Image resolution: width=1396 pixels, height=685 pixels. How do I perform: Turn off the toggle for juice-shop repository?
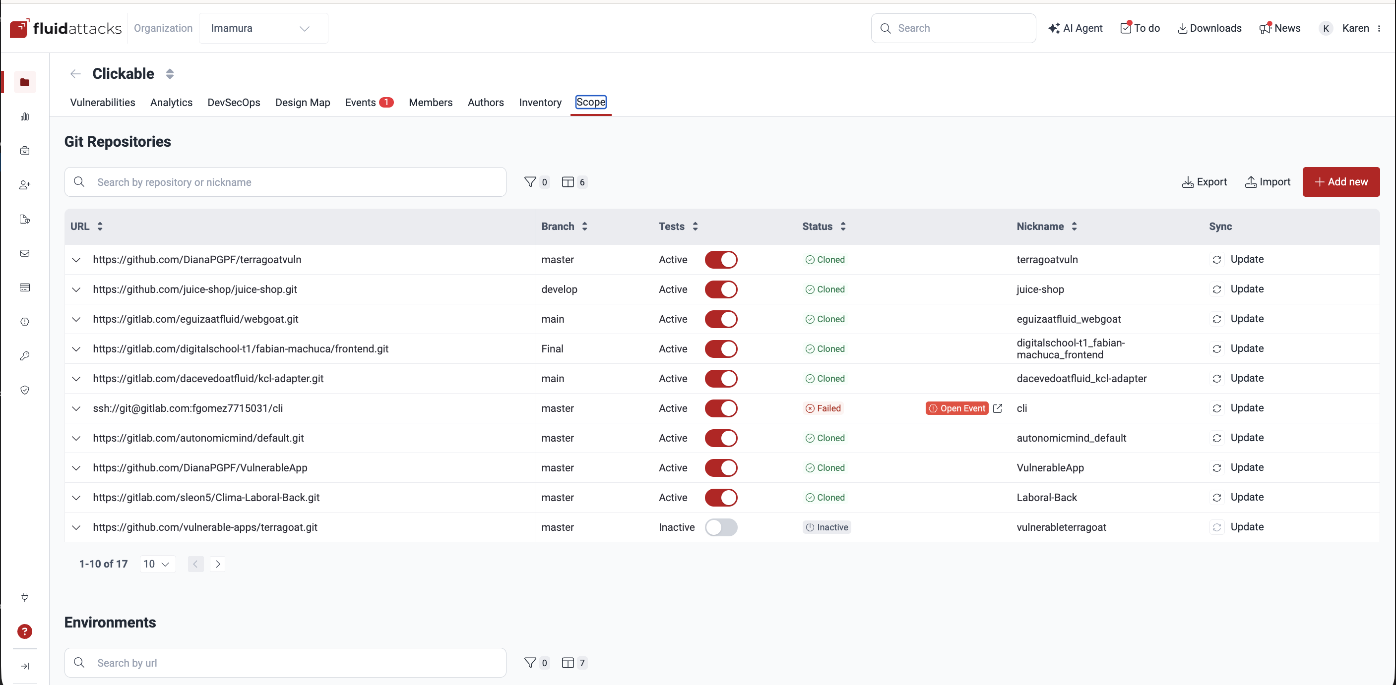(x=721, y=289)
